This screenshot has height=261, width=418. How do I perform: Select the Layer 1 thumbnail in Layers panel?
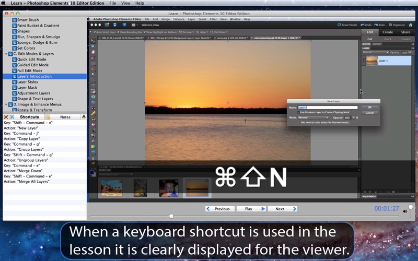[371, 61]
